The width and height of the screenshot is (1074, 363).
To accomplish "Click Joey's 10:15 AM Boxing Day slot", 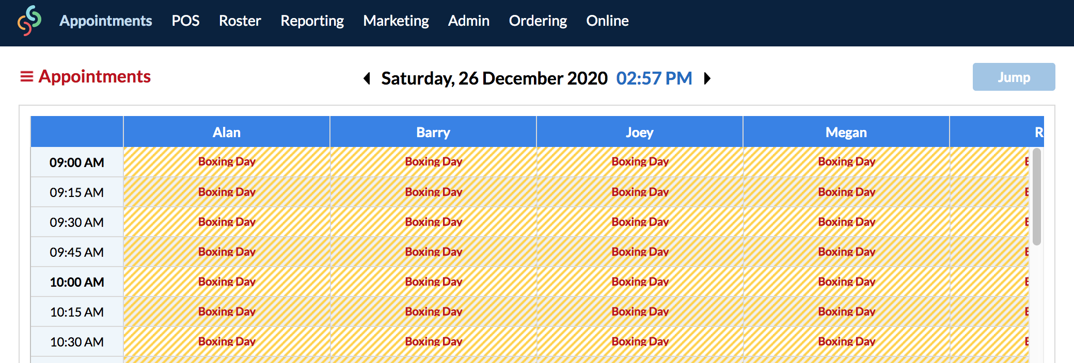I will click(x=640, y=311).
